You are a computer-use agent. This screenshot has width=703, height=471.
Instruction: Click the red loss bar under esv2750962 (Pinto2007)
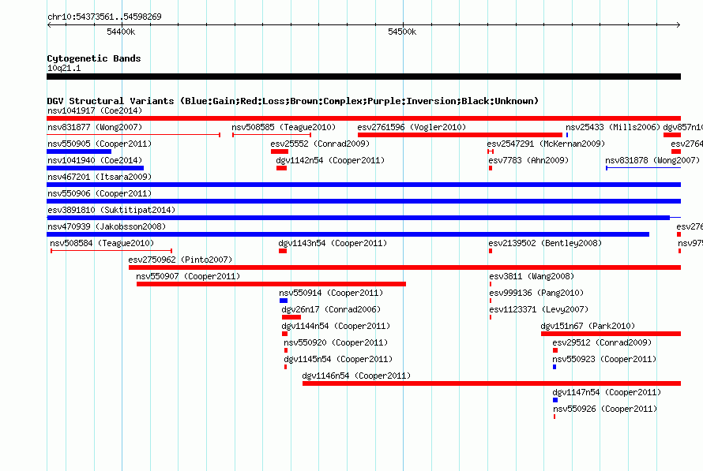pyautogui.click(x=405, y=267)
